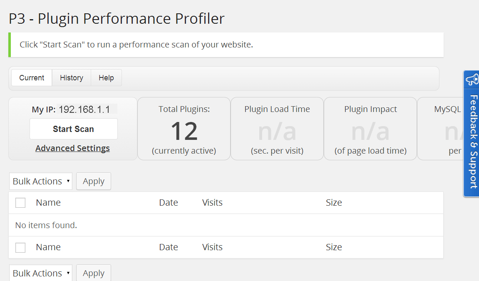The image size is (479, 281).
Task: Switch to the Current tab
Action: 32,77
